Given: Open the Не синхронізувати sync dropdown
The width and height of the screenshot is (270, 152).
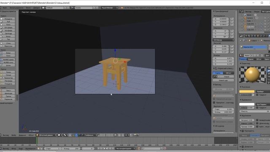Looking at the screenshot, I should coord(125,148).
